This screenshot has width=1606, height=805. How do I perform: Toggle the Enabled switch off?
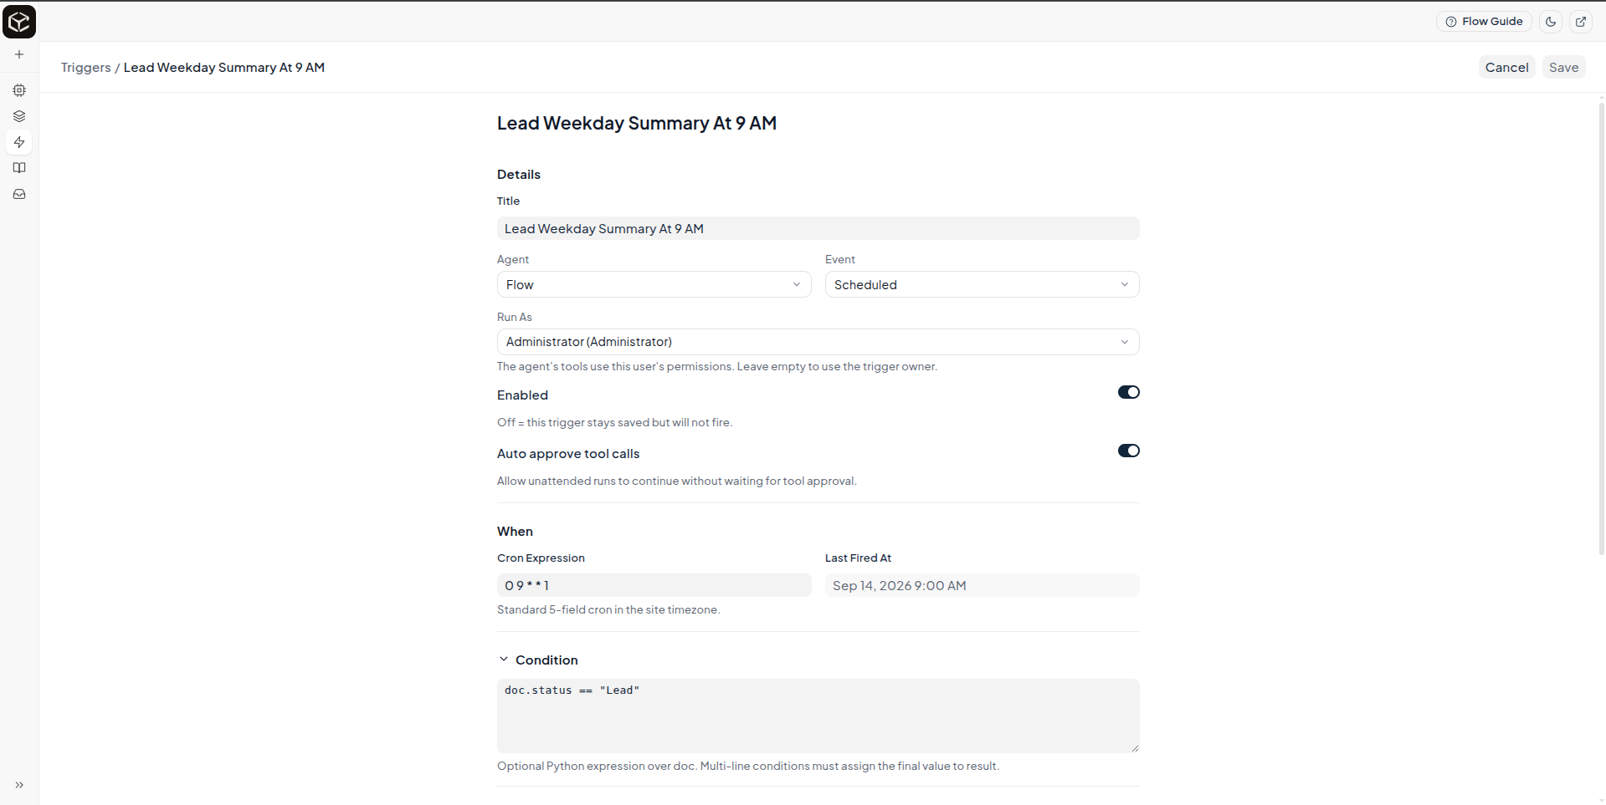click(x=1128, y=392)
